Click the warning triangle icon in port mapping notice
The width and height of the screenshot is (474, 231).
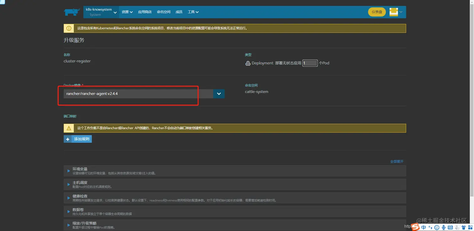69,128
